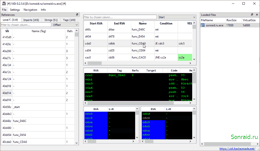Click right branch pane scrollbar up arrow
This screenshot has width=260, height=151.
(x=194, y=108)
